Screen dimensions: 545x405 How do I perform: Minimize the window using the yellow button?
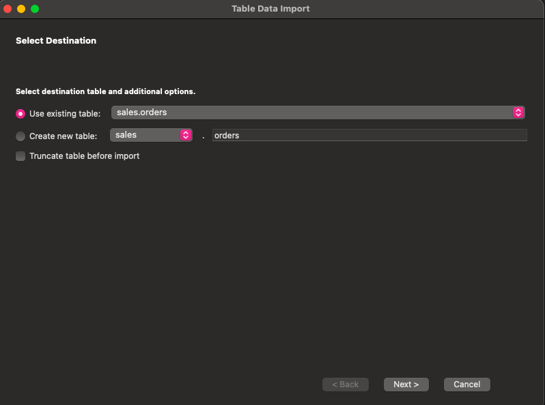click(21, 9)
